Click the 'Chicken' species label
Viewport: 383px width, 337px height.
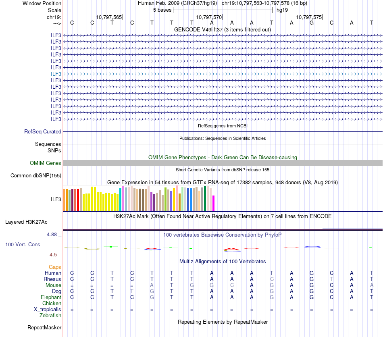point(52,303)
